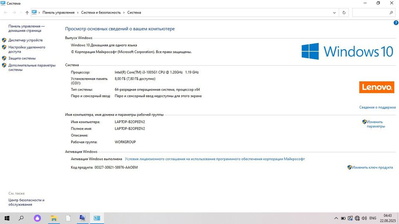Viewport: 399px width, 224px height.
Task: Click the Lenovo logo
Action: pyautogui.click(x=377, y=87)
